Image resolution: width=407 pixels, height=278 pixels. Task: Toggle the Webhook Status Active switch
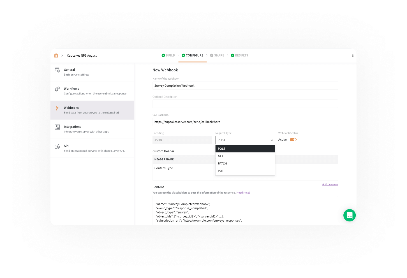(293, 140)
